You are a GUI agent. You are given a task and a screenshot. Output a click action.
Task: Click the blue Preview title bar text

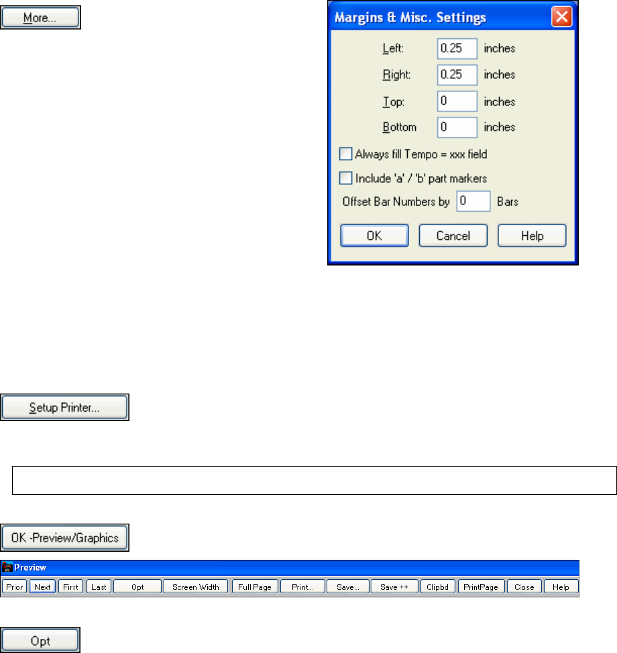(x=30, y=567)
